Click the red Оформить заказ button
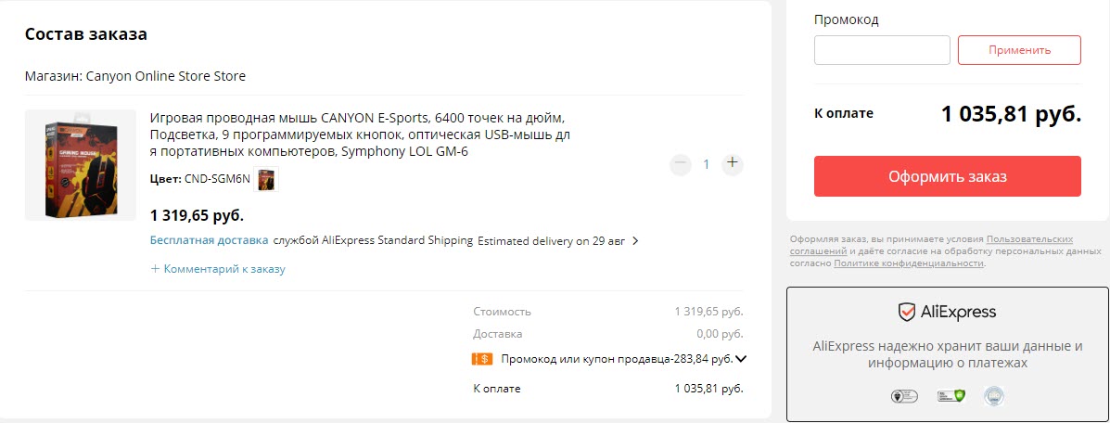1110x423 pixels. point(947,176)
